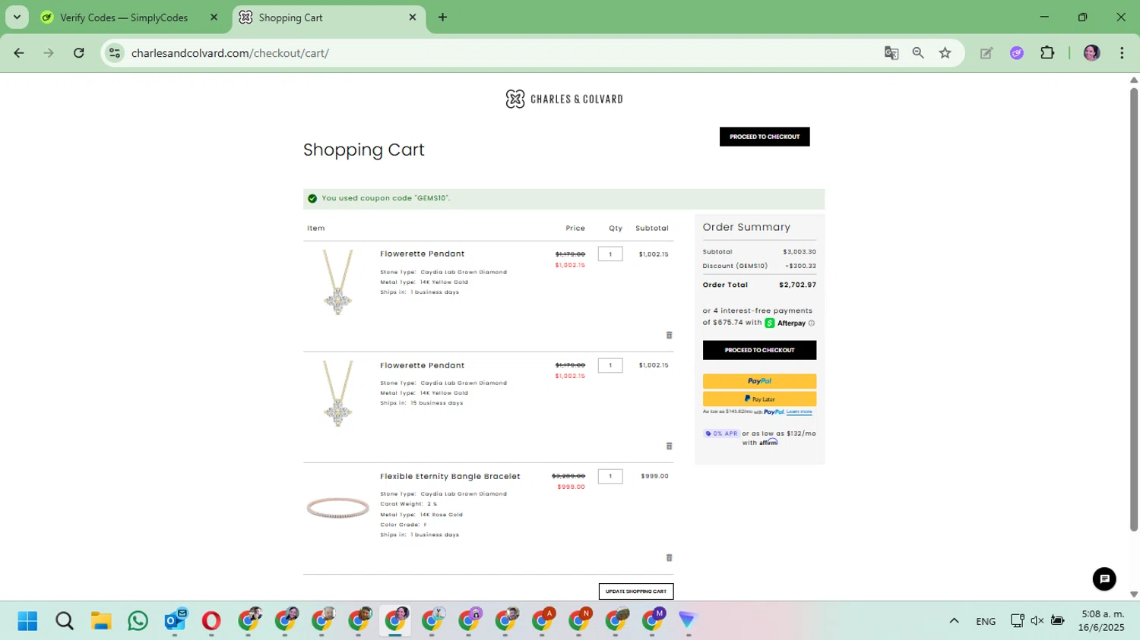Click Proceed to Checkout in Order Summary

(x=759, y=350)
